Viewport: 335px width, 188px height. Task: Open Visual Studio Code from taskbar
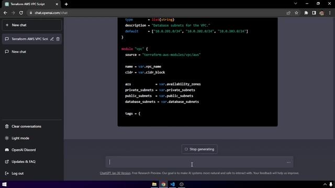tap(172, 184)
